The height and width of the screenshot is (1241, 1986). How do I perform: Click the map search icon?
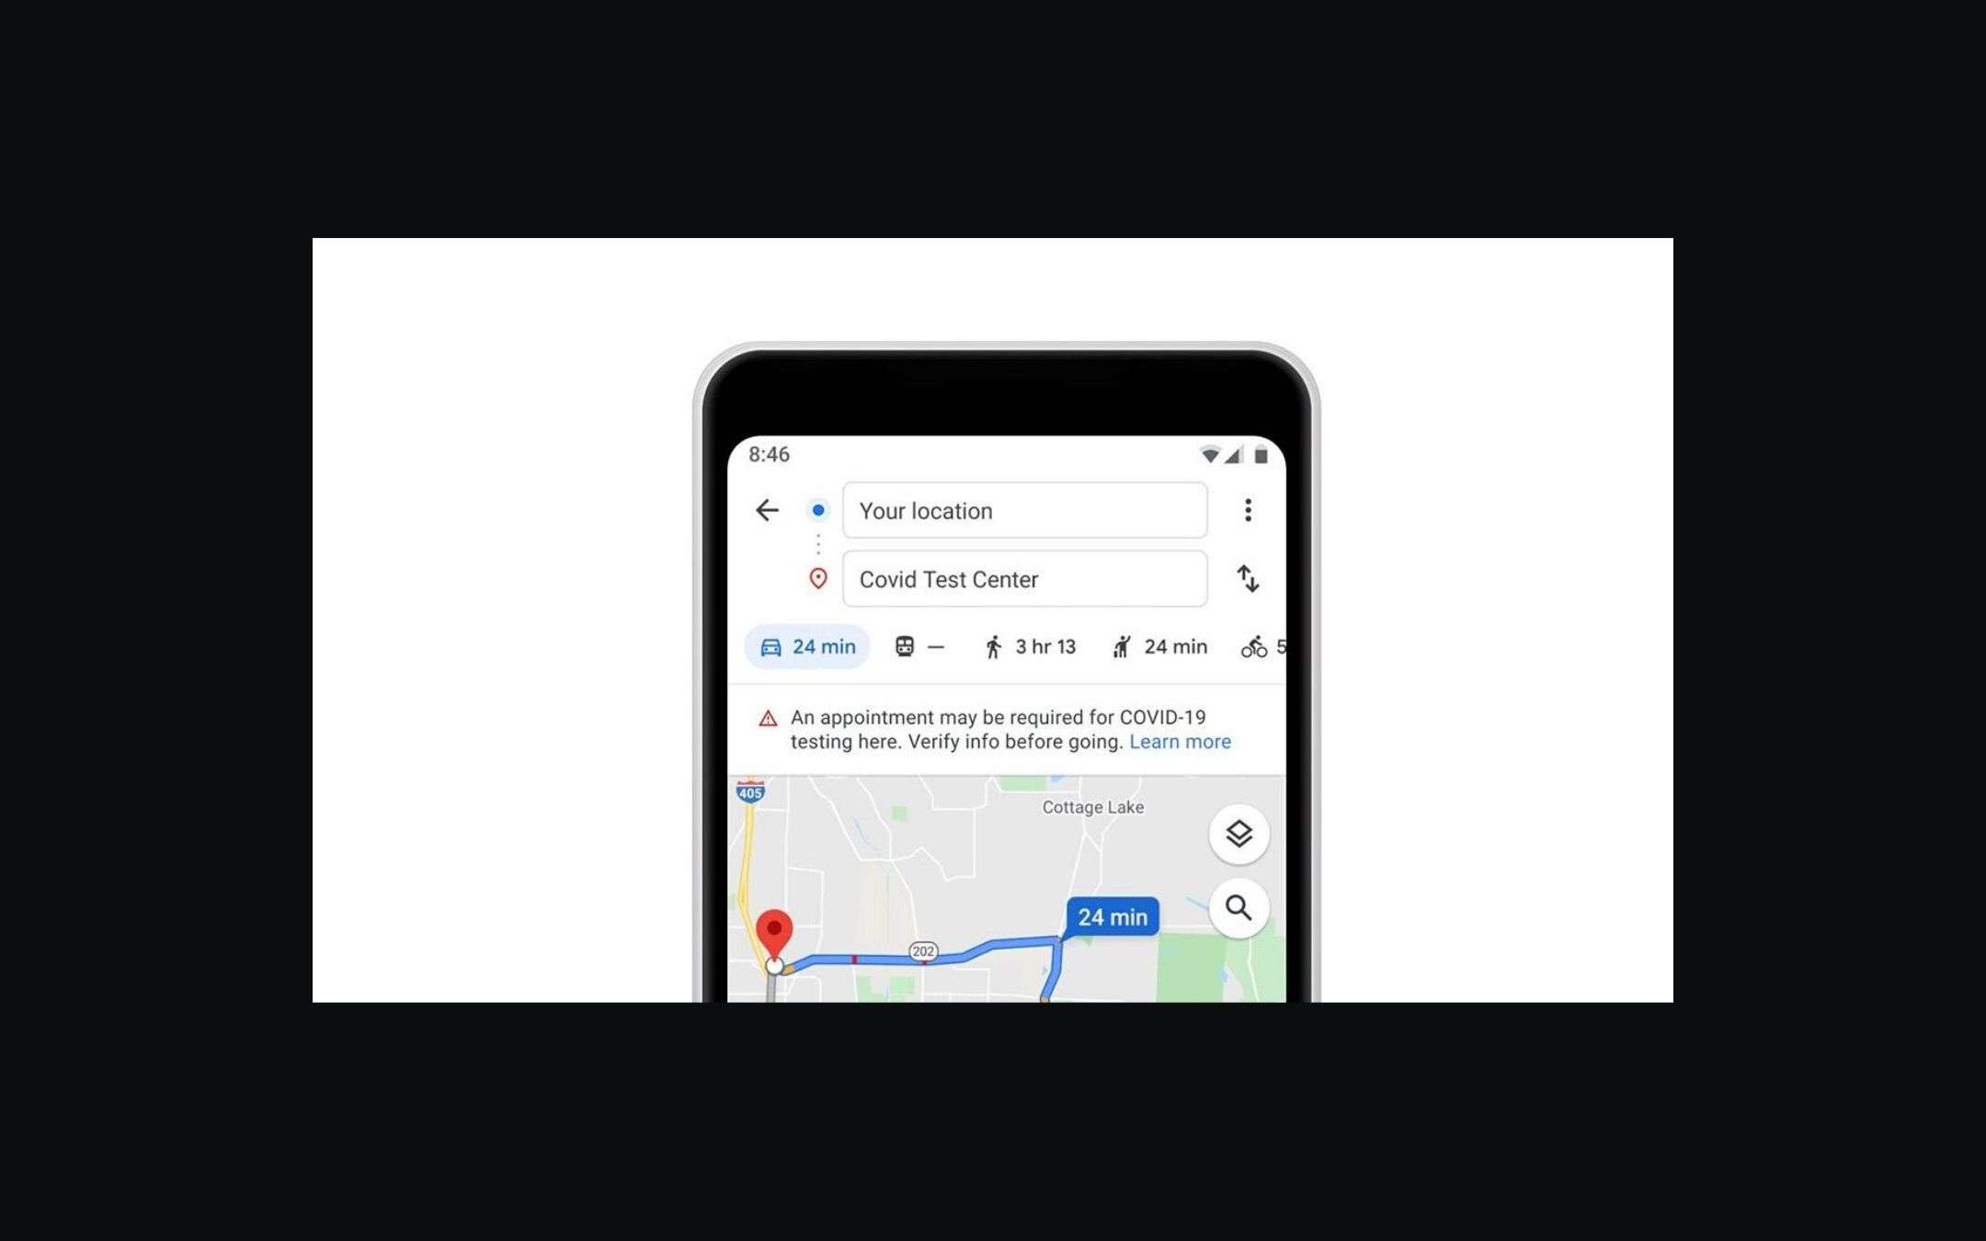[x=1239, y=906]
